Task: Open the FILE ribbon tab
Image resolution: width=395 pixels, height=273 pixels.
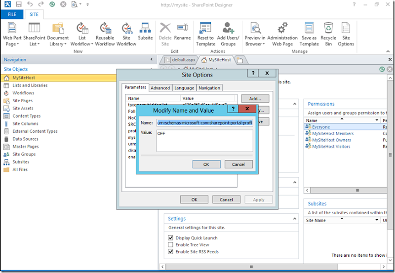Action: point(12,14)
